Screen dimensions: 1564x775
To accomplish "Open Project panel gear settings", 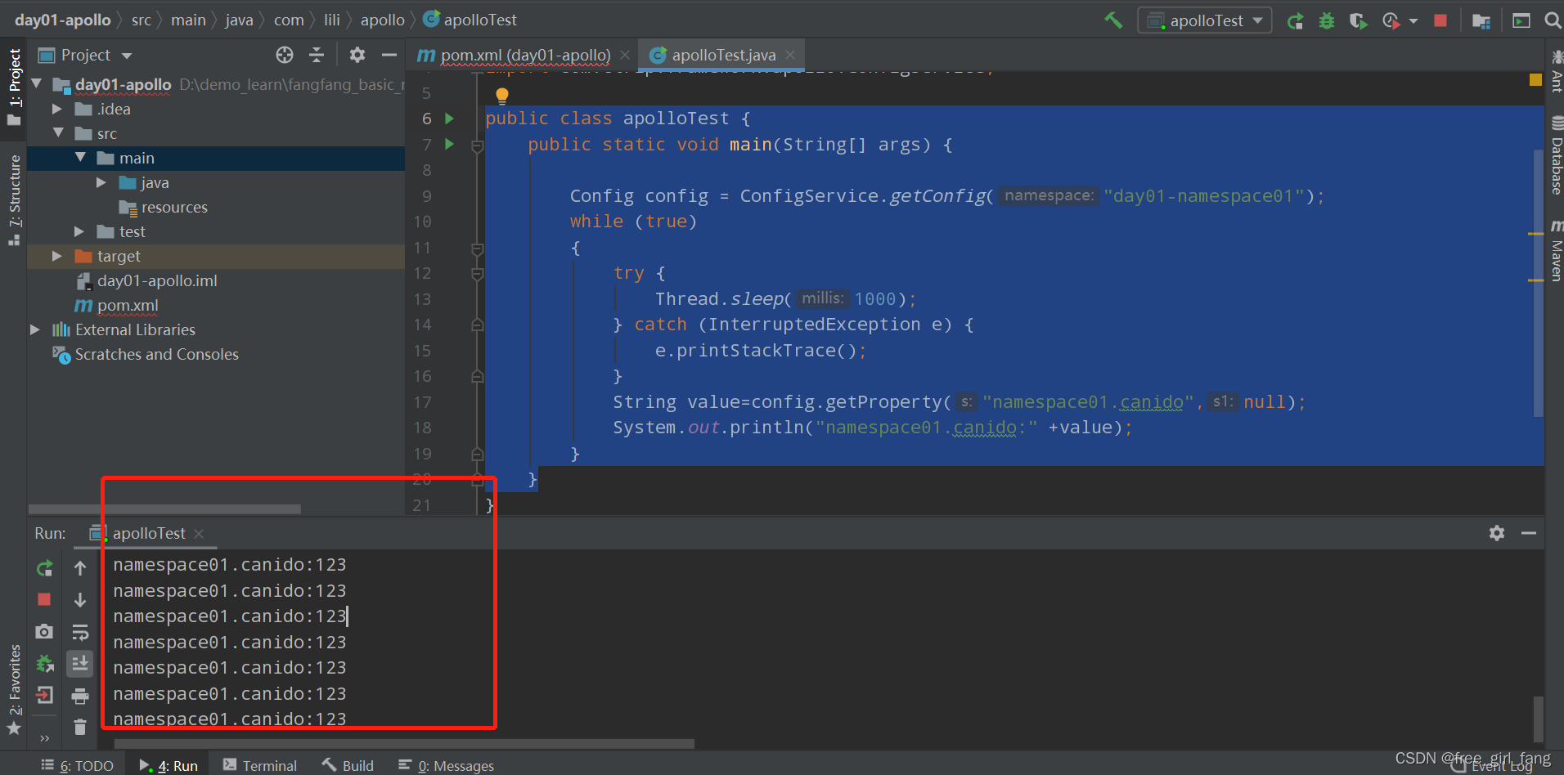I will [x=357, y=55].
